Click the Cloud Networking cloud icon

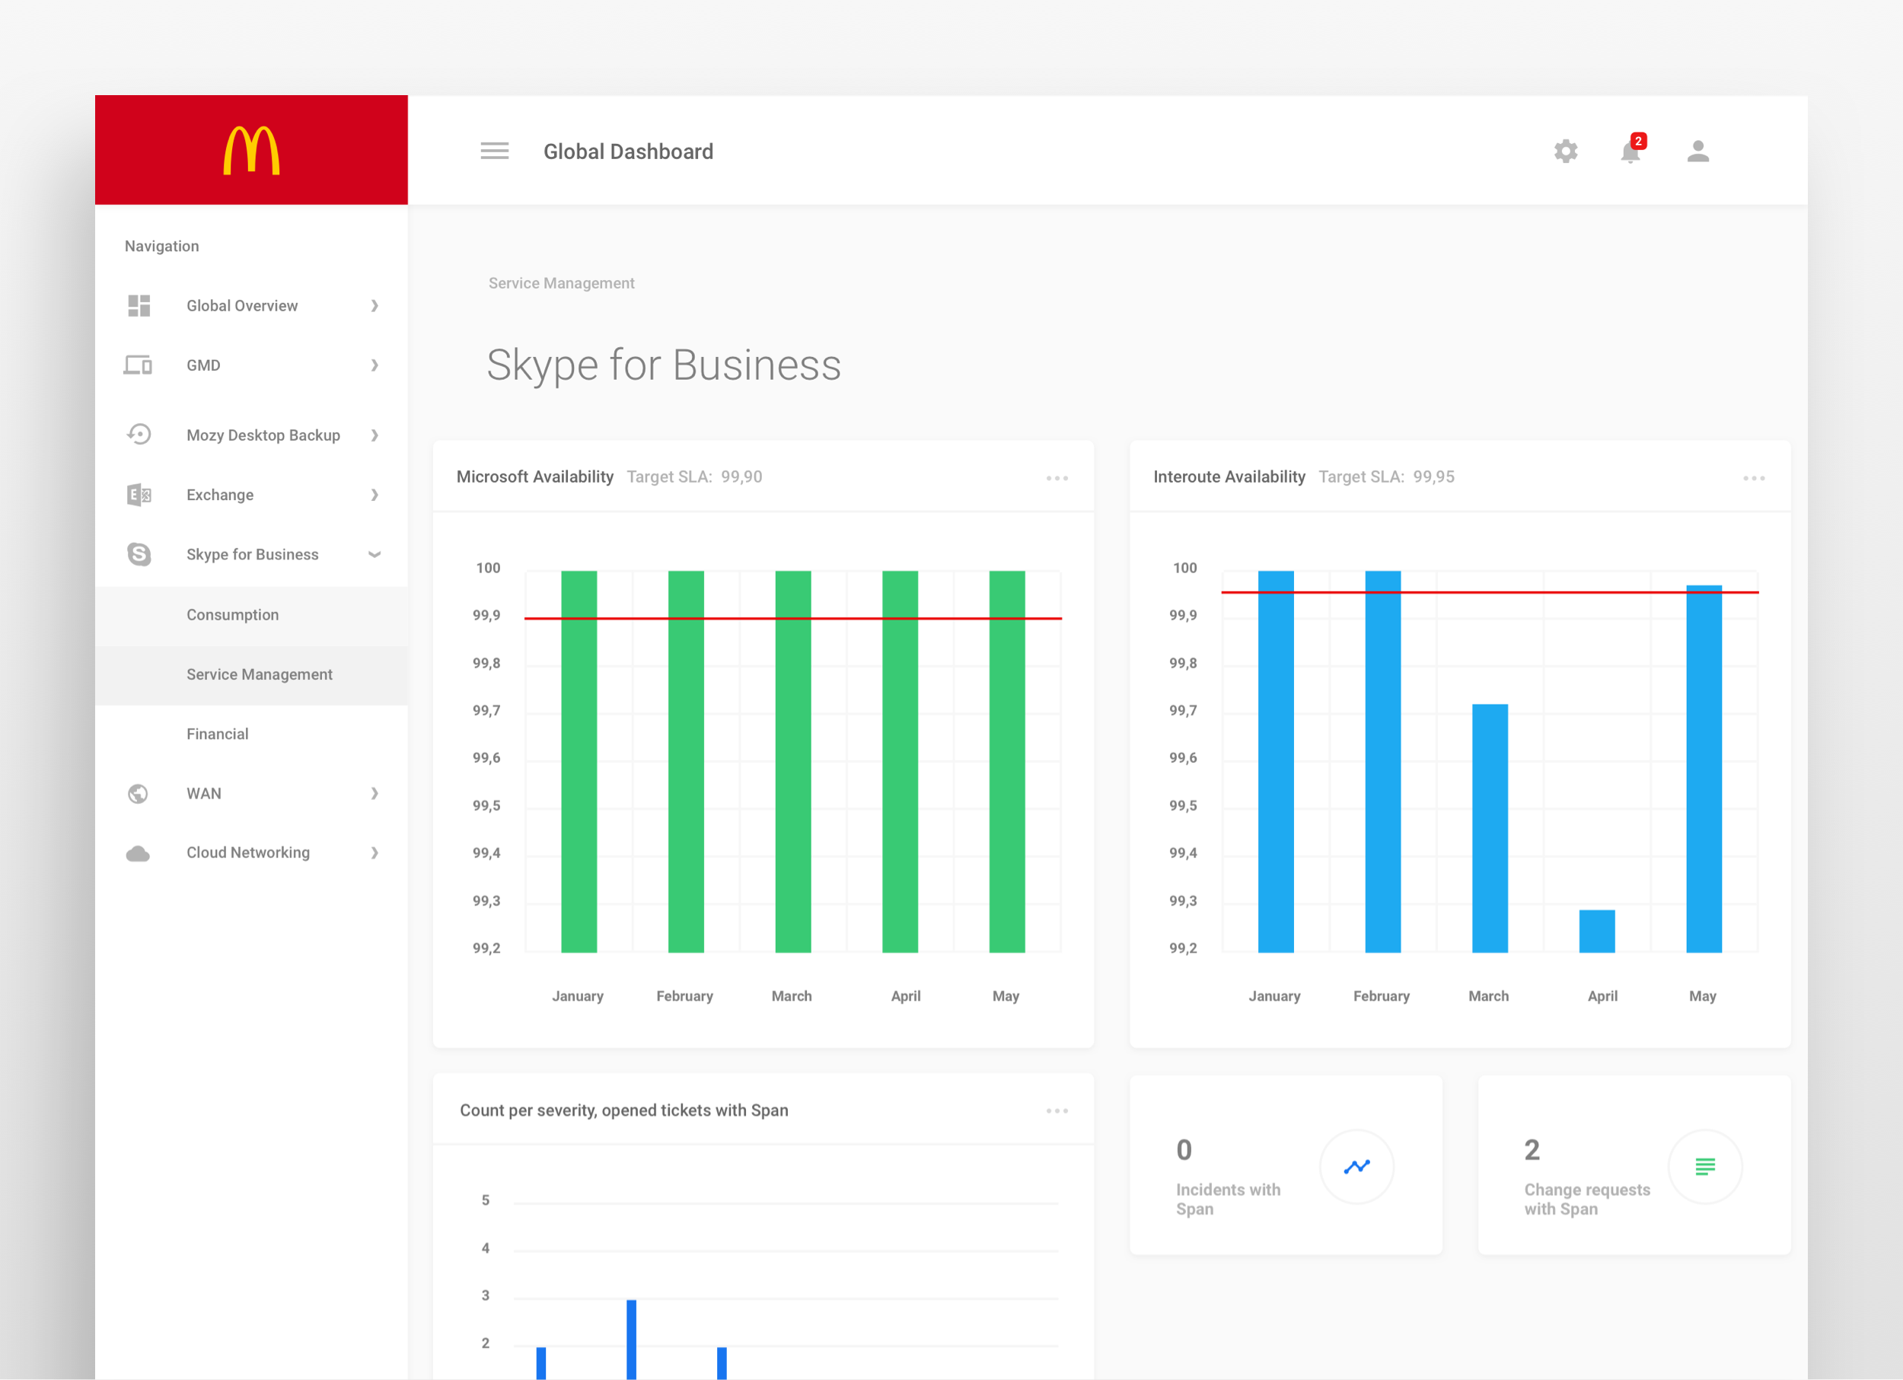point(138,853)
